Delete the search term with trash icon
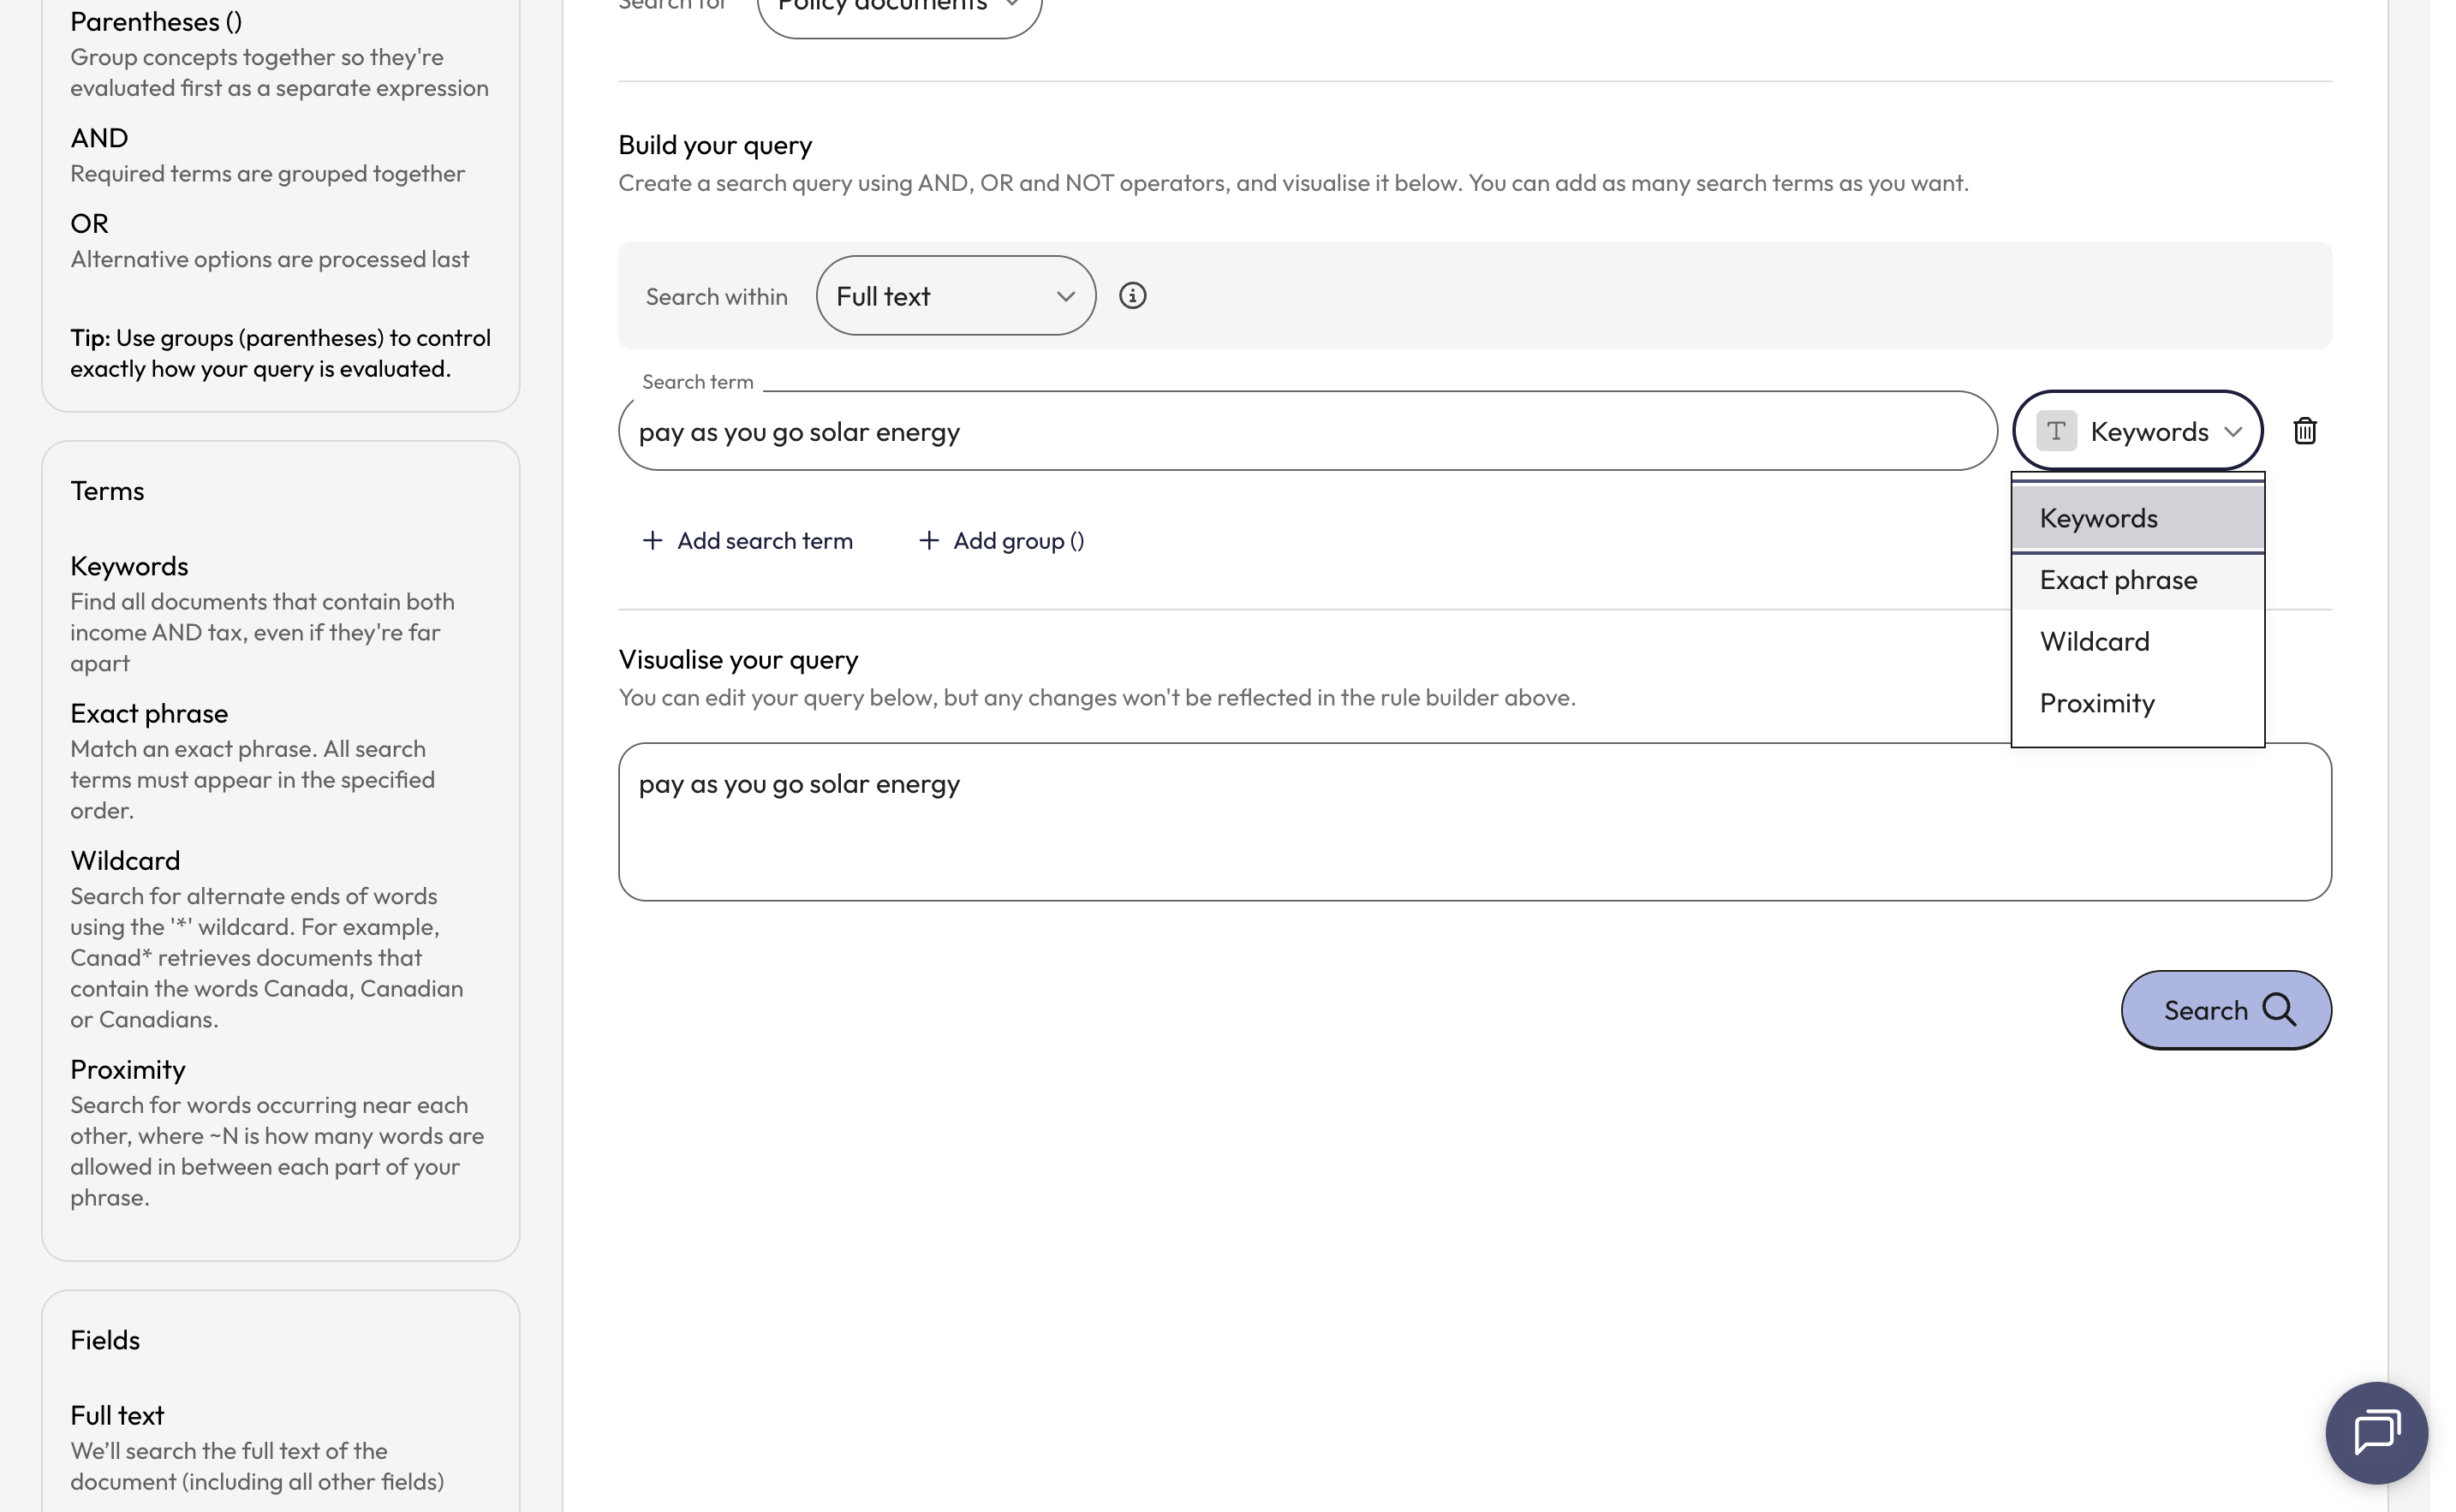Screen dimensions: 2456x1512 [x=2304, y=431]
